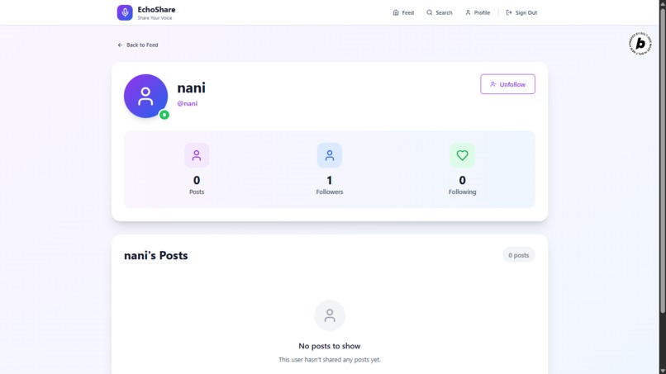Click Sign Out in the header
Viewport: 666px width, 374px height.
point(521,12)
